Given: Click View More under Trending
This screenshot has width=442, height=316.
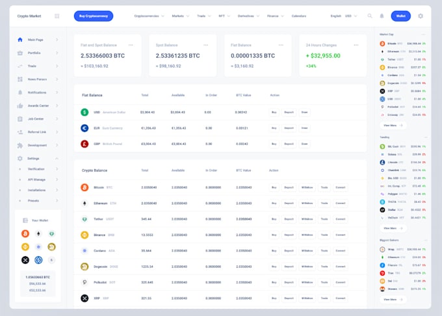Looking at the screenshot, I should pos(393,228).
